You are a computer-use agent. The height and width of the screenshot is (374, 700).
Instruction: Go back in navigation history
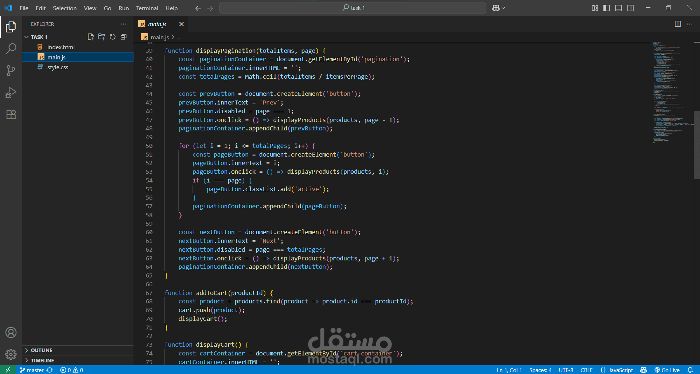tap(198, 8)
